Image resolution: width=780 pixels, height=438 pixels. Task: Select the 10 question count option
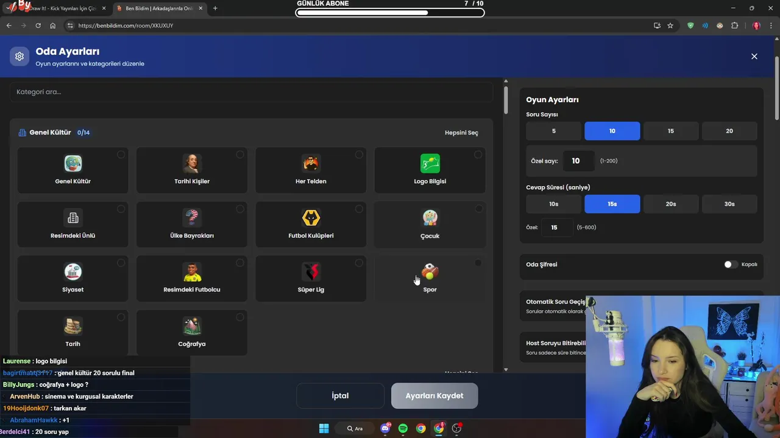point(612,131)
